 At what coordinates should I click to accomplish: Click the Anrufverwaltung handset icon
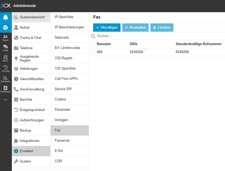click(x=16, y=89)
